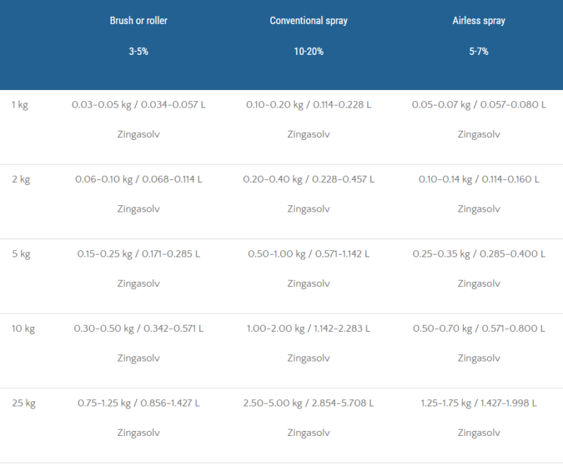Screen dimensions: 563x476
Task: Click the Brush or roller column header
Action: (x=139, y=20)
